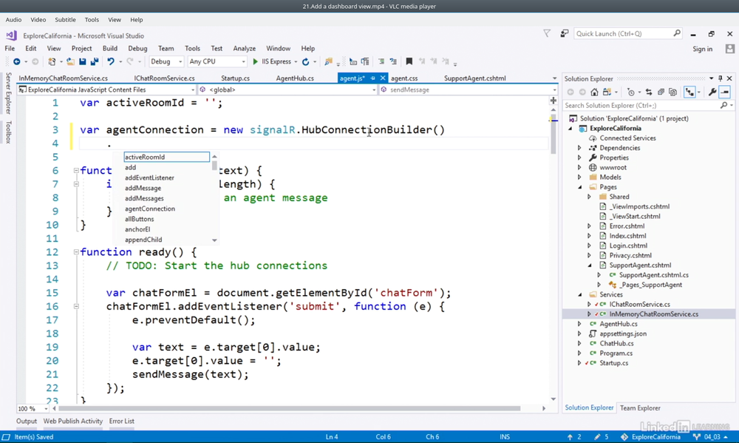Open the Build menu
This screenshot has height=443, width=739.
point(110,49)
